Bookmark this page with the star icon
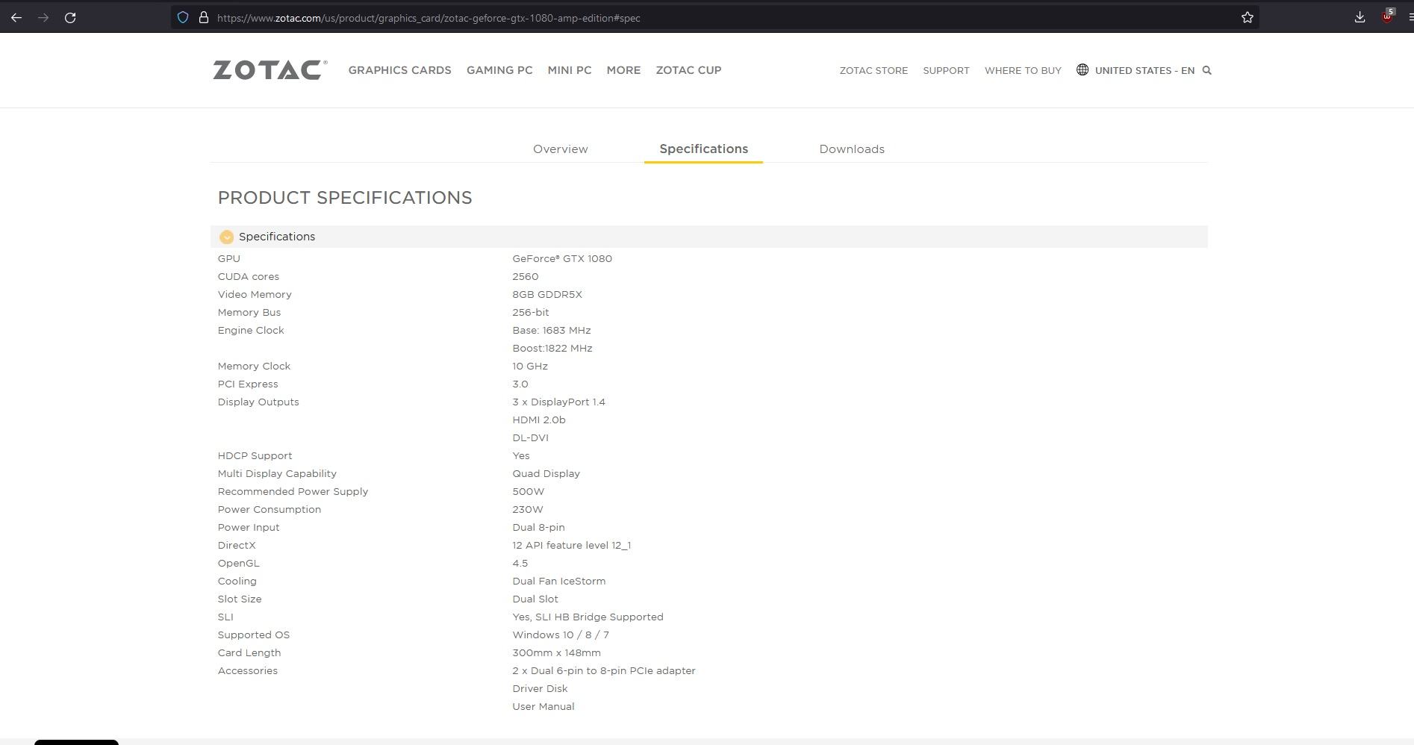The width and height of the screenshot is (1414, 745). click(x=1248, y=17)
